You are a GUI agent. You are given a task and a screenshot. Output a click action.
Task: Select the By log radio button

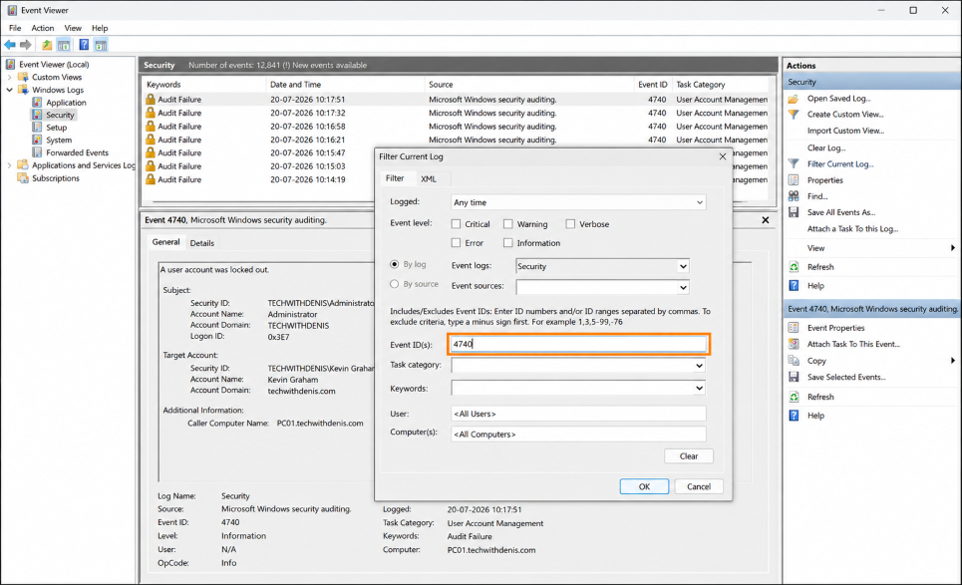tap(395, 264)
